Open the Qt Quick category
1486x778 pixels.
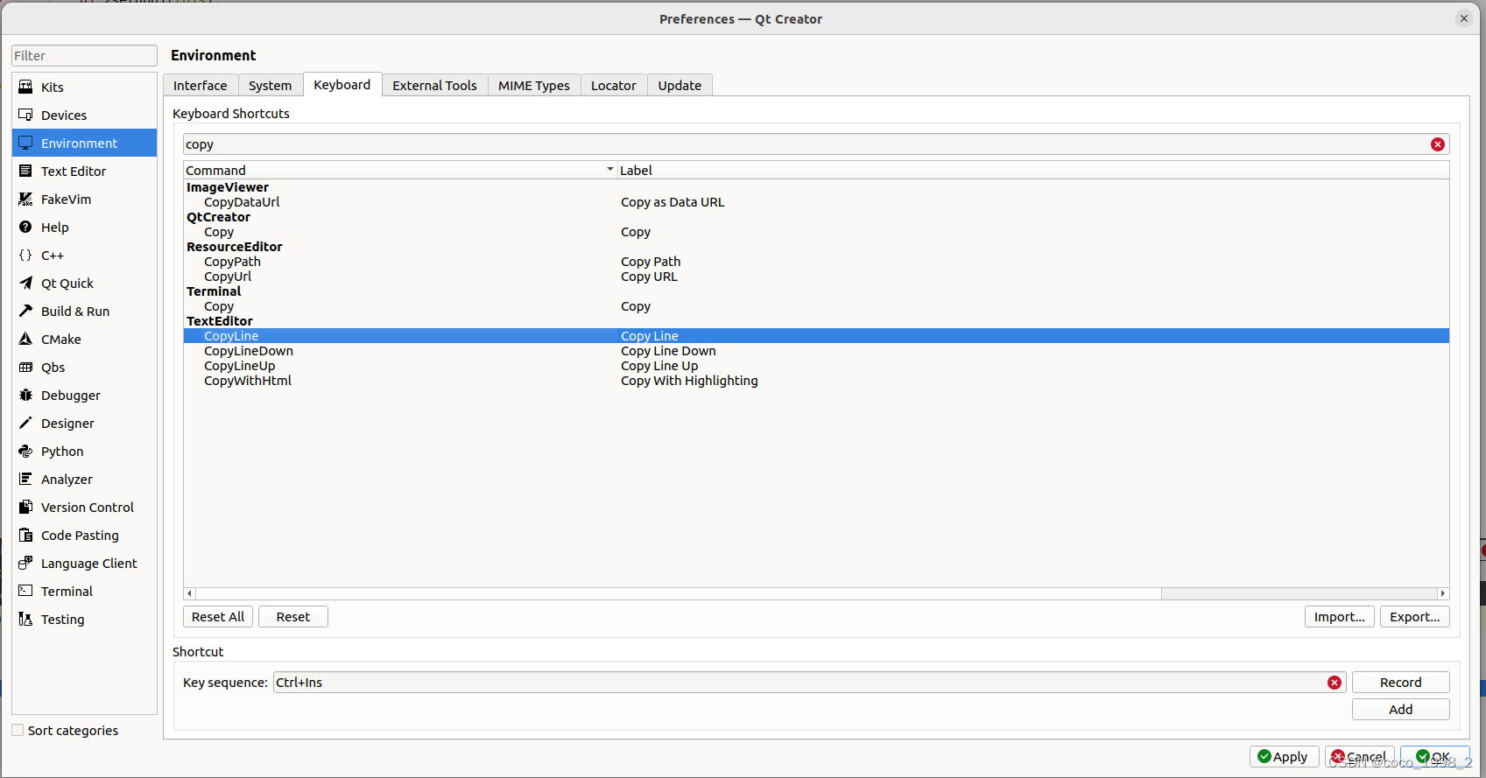pos(84,284)
